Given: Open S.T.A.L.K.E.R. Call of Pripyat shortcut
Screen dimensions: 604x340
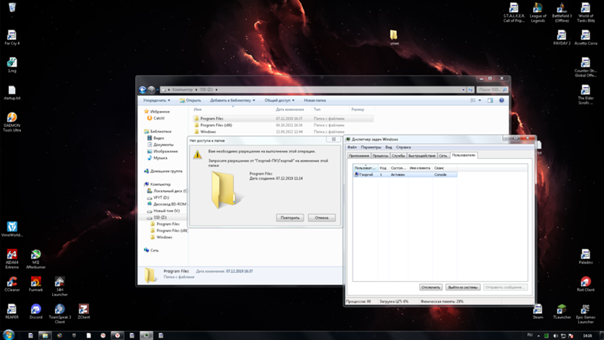Looking at the screenshot, I should (x=514, y=12).
